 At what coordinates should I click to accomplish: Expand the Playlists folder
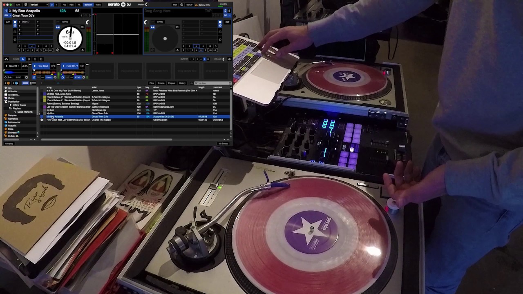(x=11, y=108)
